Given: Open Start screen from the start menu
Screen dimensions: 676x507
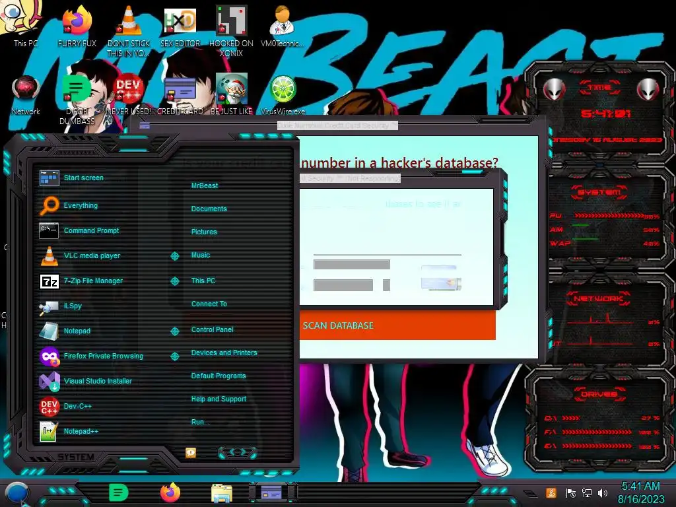Looking at the screenshot, I should pyautogui.click(x=84, y=178).
